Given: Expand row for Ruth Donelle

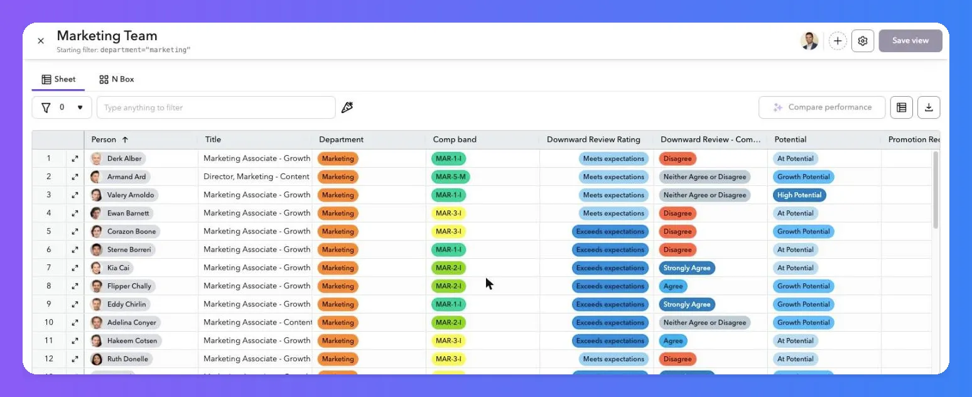Looking at the screenshot, I should coord(75,359).
